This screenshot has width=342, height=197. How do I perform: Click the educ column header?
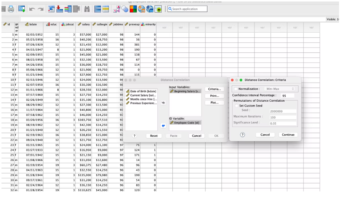tap(51, 27)
